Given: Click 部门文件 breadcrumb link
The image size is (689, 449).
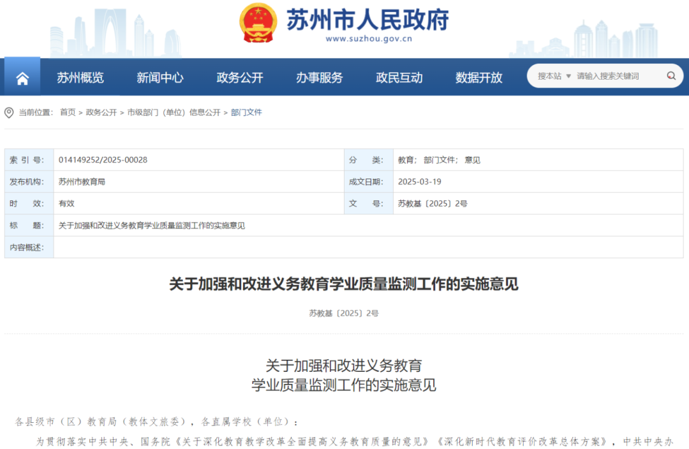Looking at the screenshot, I should (246, 112).
